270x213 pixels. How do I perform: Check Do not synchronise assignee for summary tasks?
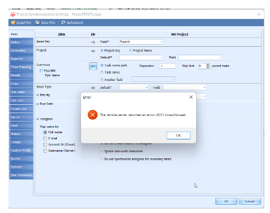[102, 159]
